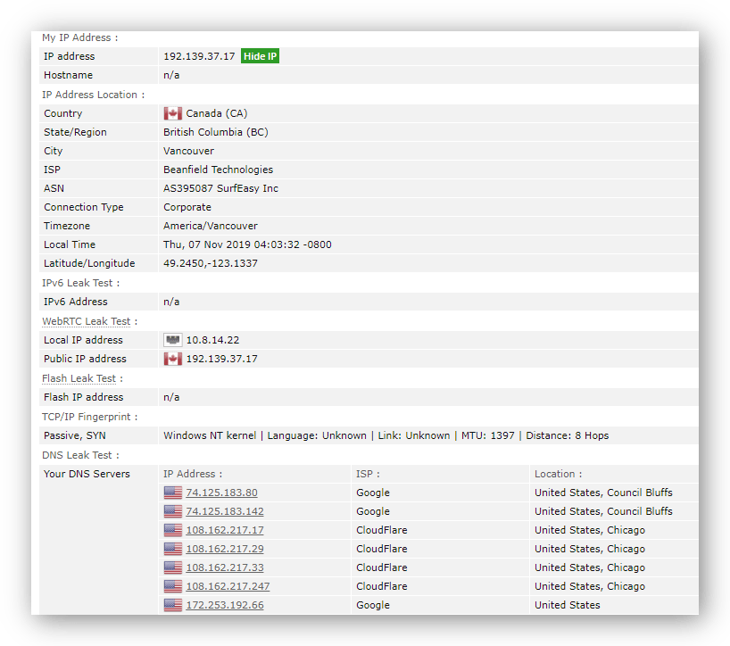Click the Flash Leak Test heading
730x646 pixels.
(79, 378)
